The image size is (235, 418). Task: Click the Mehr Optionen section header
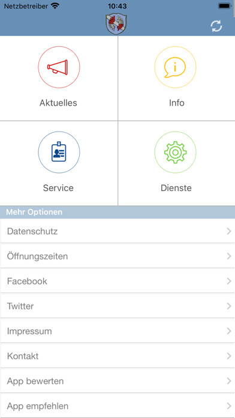click(117, 212)
